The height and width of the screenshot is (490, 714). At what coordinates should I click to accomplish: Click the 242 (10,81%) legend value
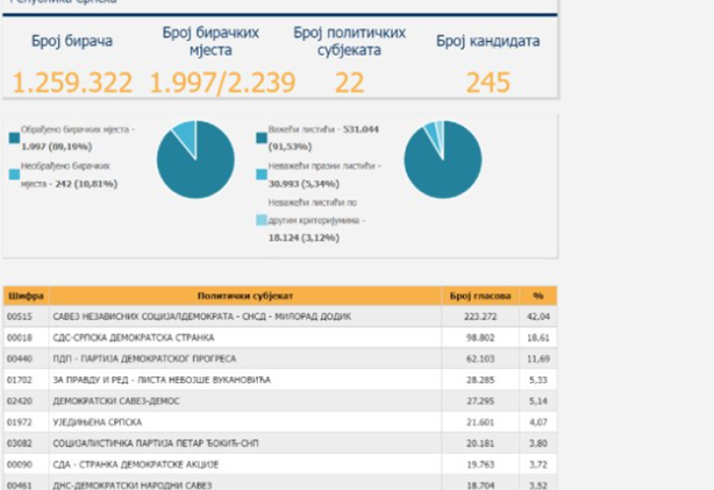pyautogui.click(x=87, y=184)
